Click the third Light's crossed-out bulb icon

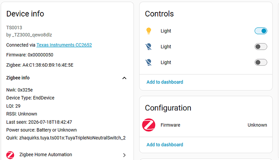tap(148, 62)
